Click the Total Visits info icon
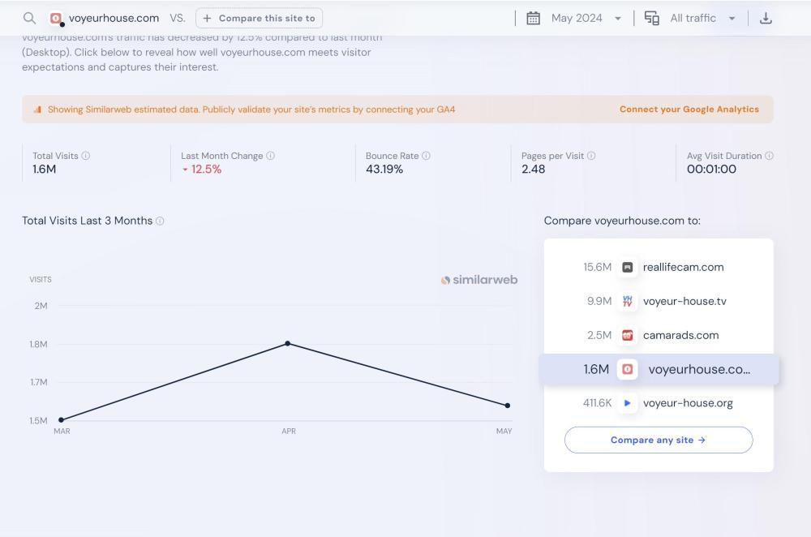 86,156
